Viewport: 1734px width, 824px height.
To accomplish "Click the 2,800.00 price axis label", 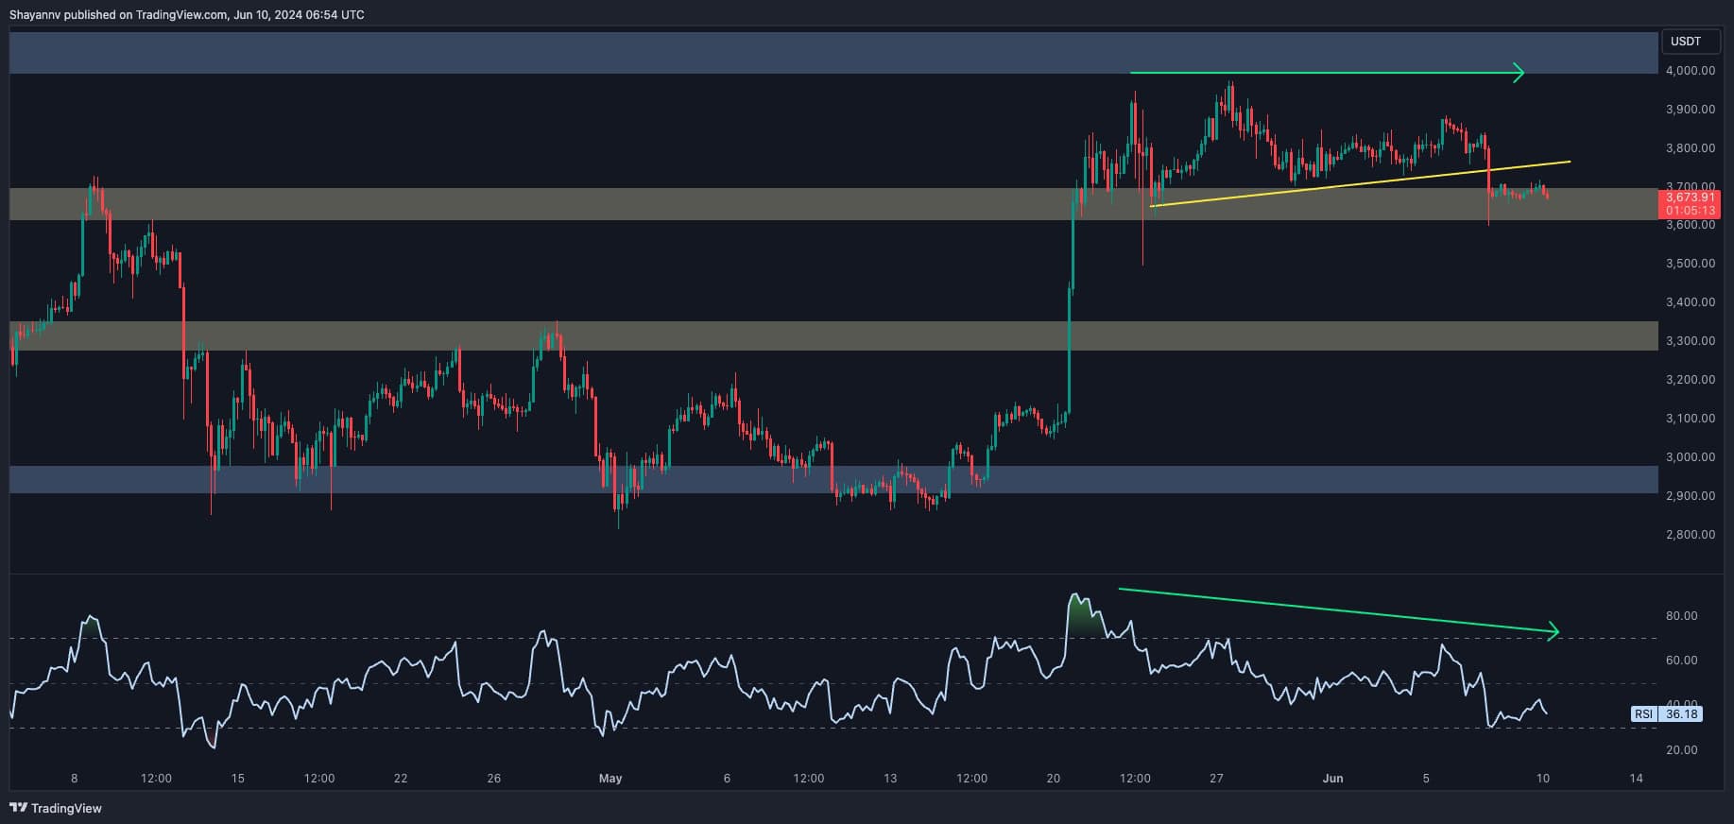I will click(1690, 535).
